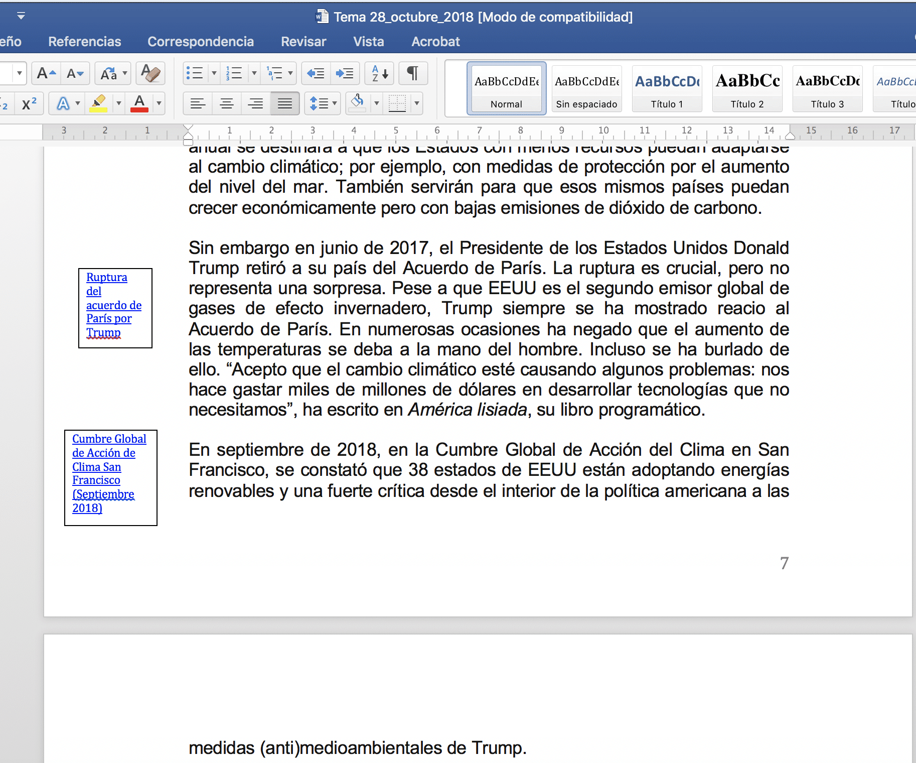The height and width of the screenshot is (763, 916).
Task: Clear all formatting with the eraser icon
Action: click(150, 74)
